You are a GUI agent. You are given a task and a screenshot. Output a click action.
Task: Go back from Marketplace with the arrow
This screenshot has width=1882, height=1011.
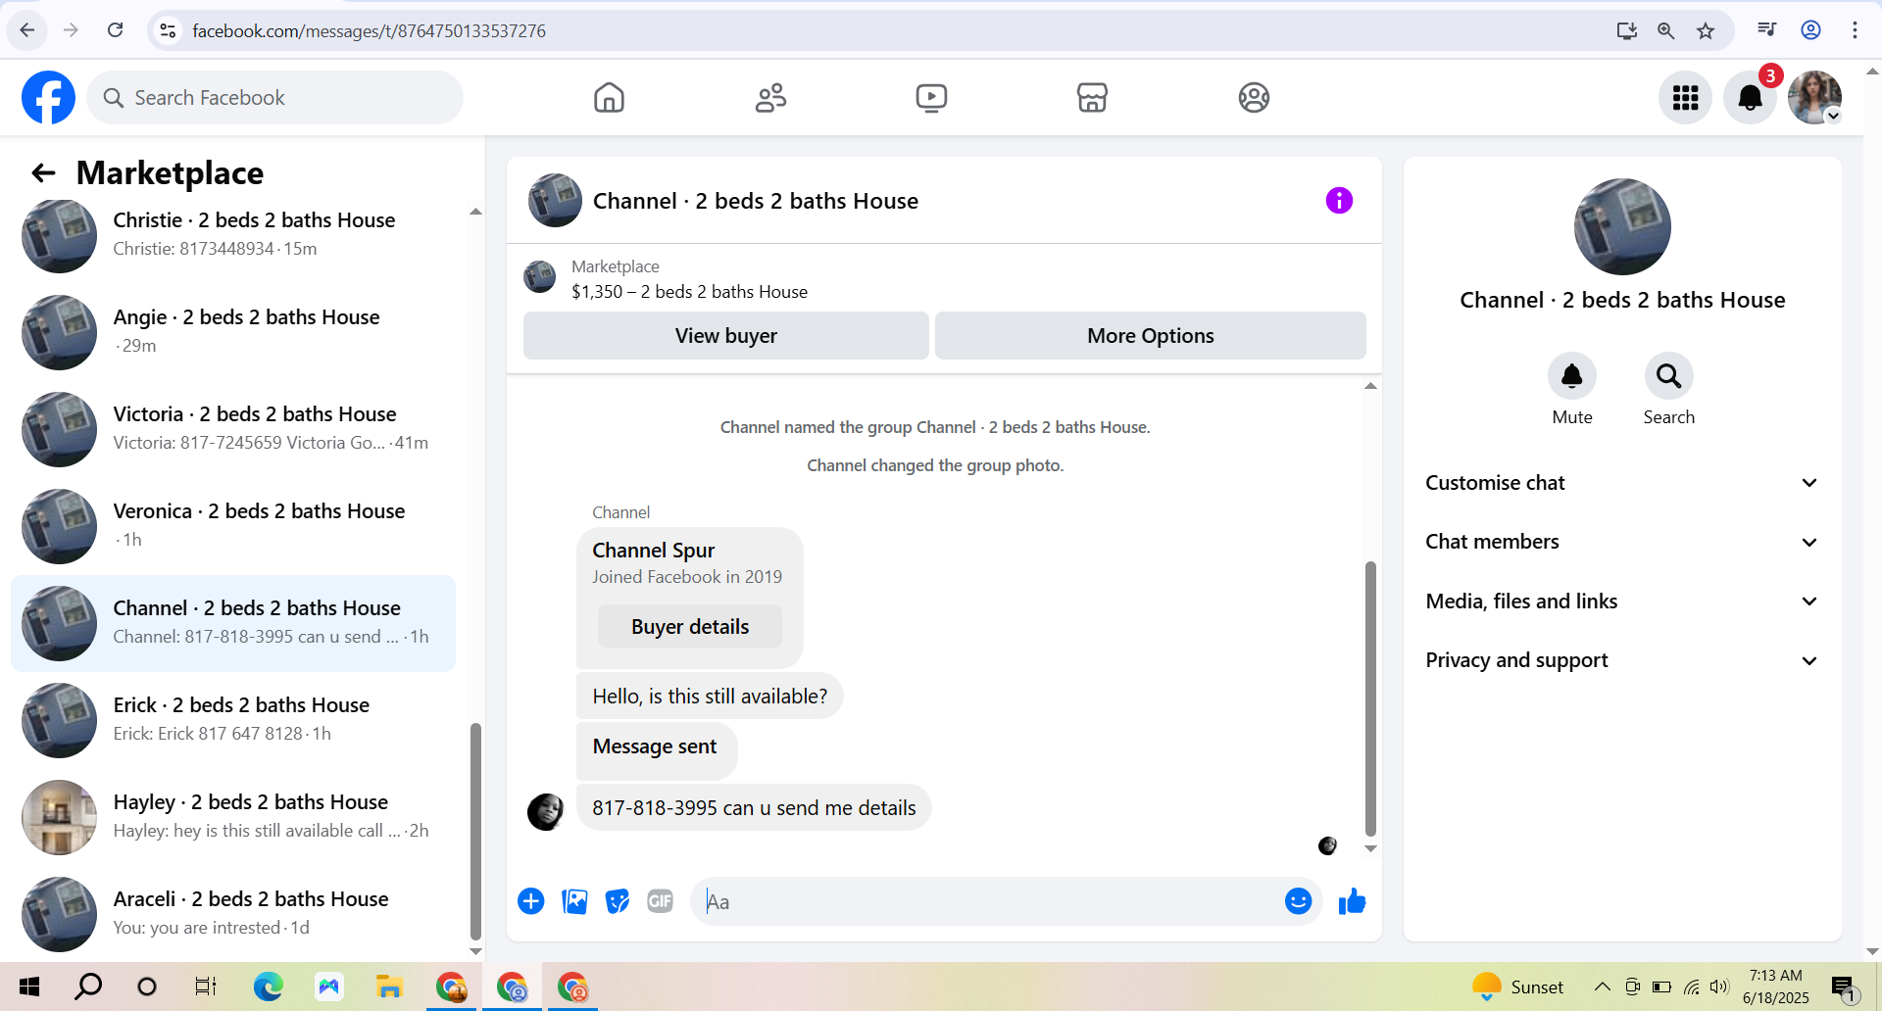tap(43, 173)
